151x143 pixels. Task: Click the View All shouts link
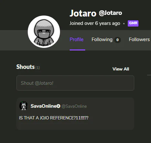coord(121,69)
